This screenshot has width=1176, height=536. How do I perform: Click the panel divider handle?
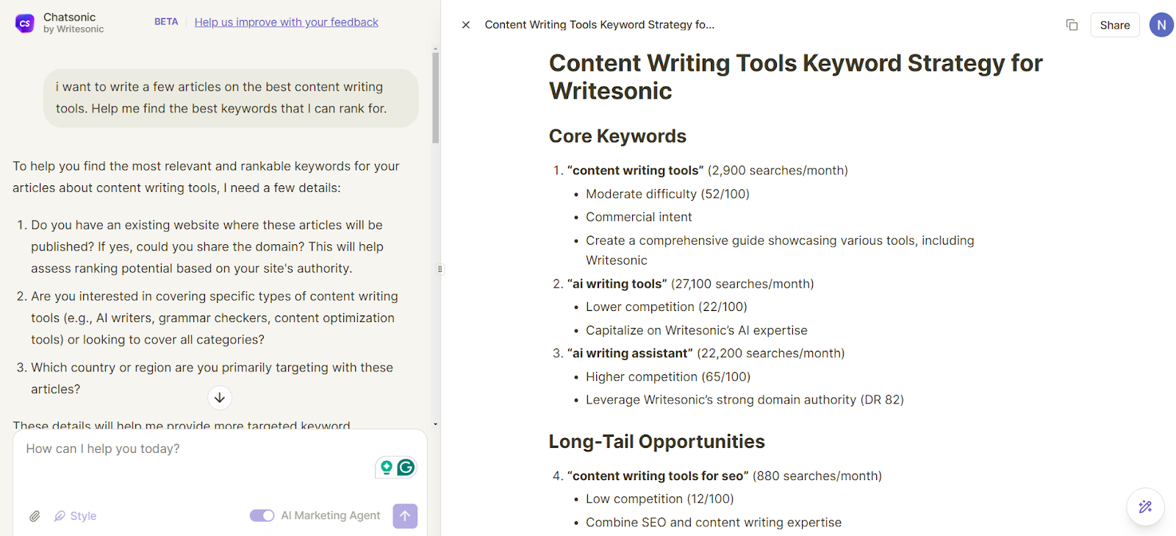pos(440,269)
